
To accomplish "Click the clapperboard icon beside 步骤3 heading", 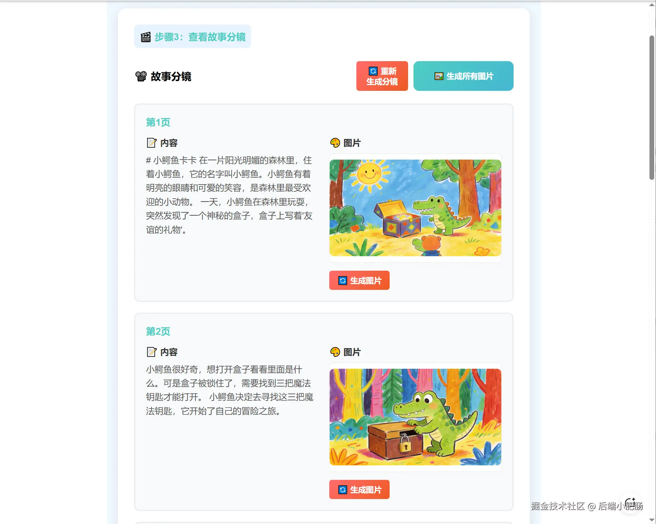I will (146, 37).
